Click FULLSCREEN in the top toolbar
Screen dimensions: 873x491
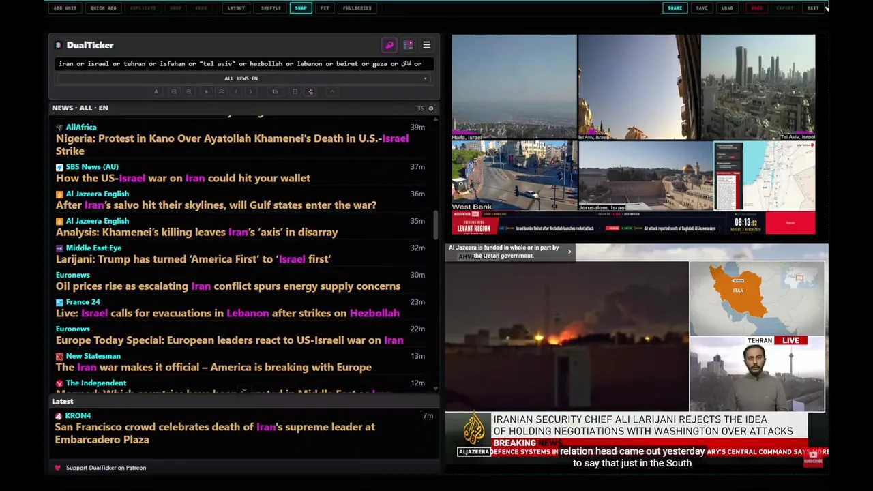pyautogui.click(x=357, y=8)
